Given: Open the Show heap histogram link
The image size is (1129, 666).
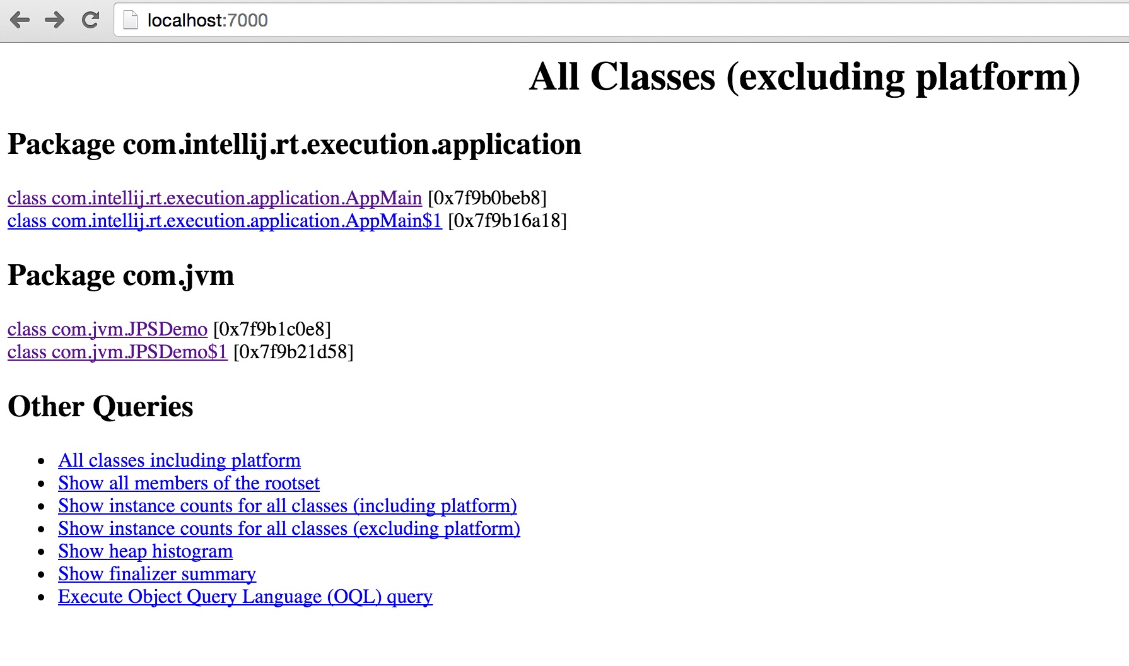Looking at the screenshot, I should (145, 551).
